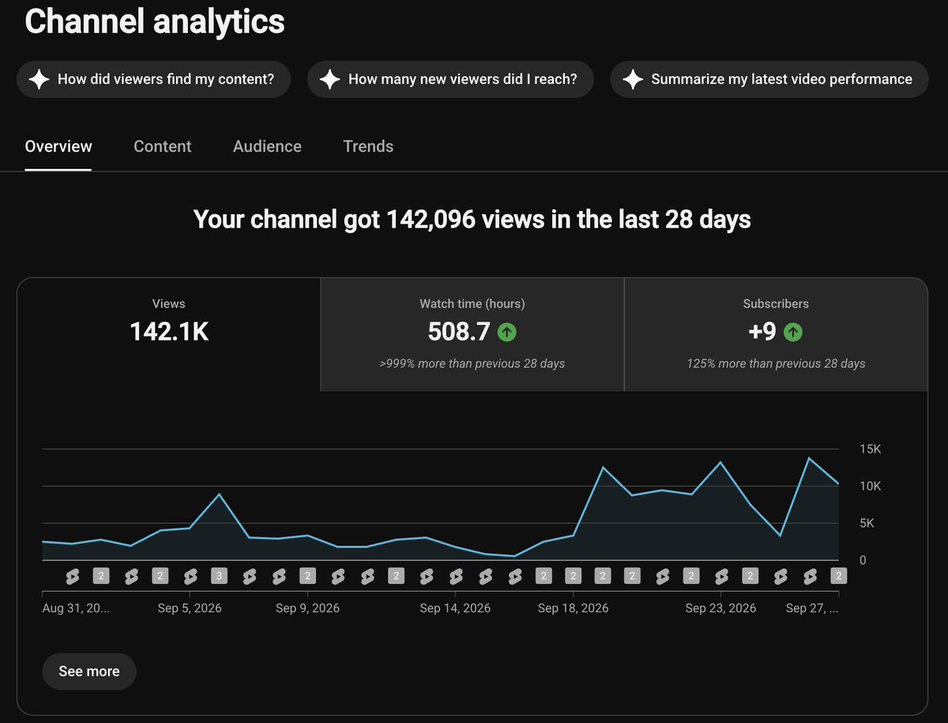Click the 15K y-axis label
This screenshot has height=723, width=948.
[x=870, y=449]
